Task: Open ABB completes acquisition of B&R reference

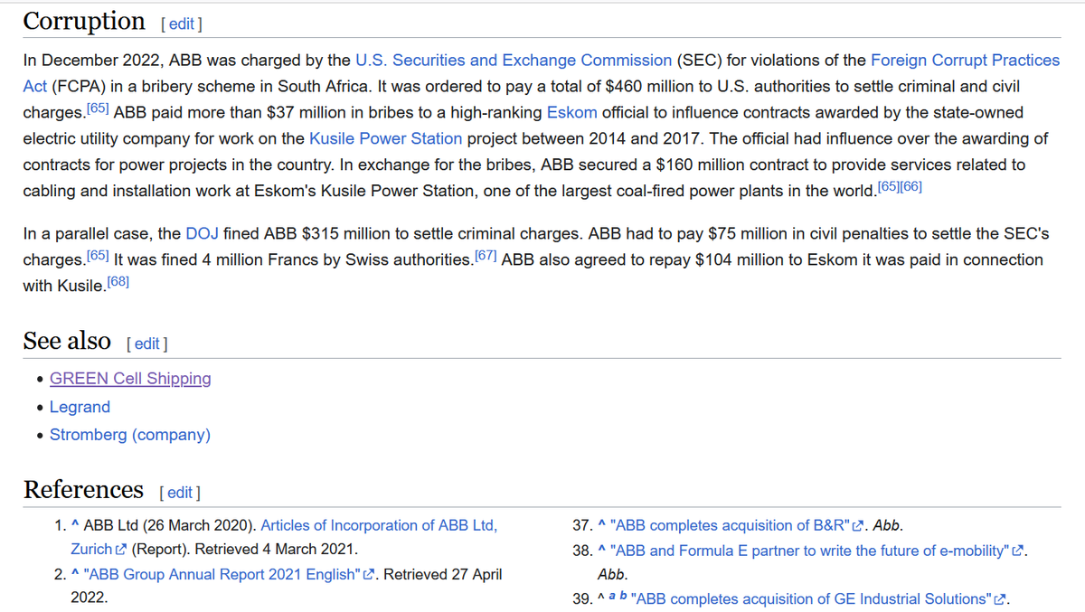Action: pos(731,526)
